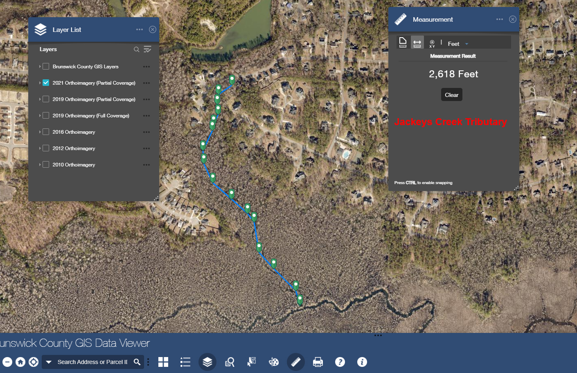
Task: Select the area measurement tool
Action: point(403,43)
